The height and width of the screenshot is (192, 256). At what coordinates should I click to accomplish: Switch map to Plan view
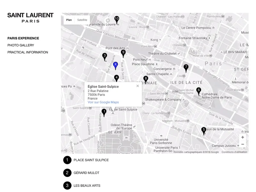click(69, 20)
